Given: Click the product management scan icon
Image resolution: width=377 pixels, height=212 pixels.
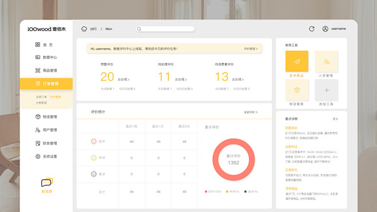Looking at the screenshot, I should (x=38, y=70).
